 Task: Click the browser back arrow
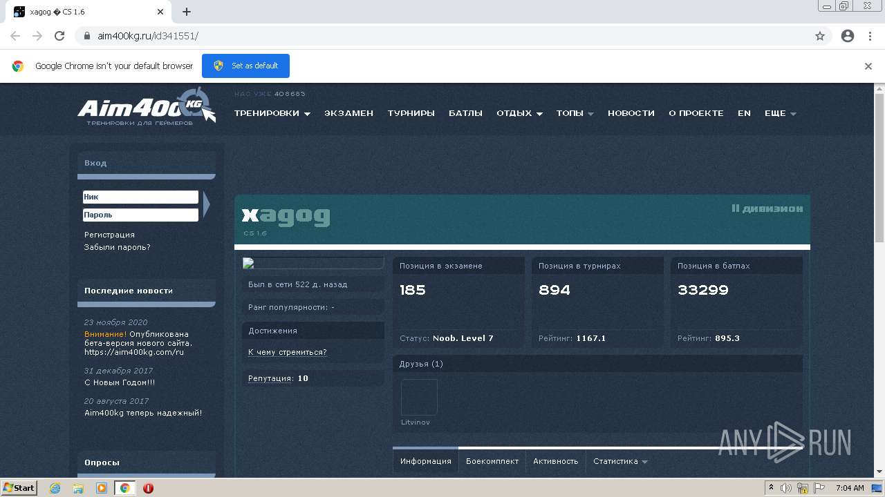(15, 36)
